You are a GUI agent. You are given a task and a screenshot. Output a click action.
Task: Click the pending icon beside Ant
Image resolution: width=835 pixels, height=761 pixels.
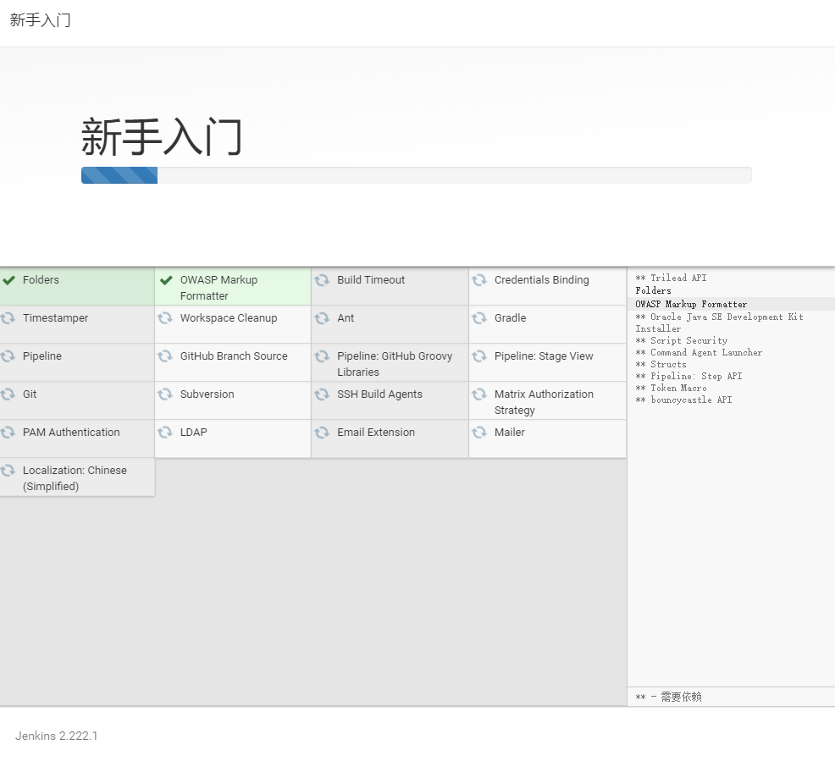pyautogui.click(x=322, y=318)
